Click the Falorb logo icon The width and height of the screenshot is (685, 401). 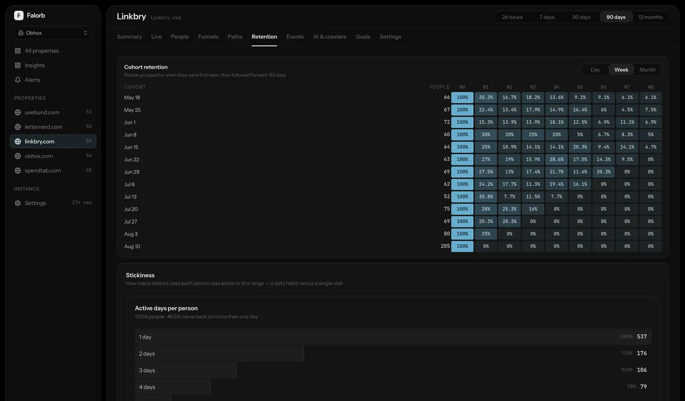click(x=19, y=15)
